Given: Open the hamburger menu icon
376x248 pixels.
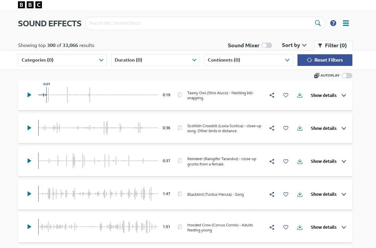Looking at the screenshot, I should pos(346,23).
